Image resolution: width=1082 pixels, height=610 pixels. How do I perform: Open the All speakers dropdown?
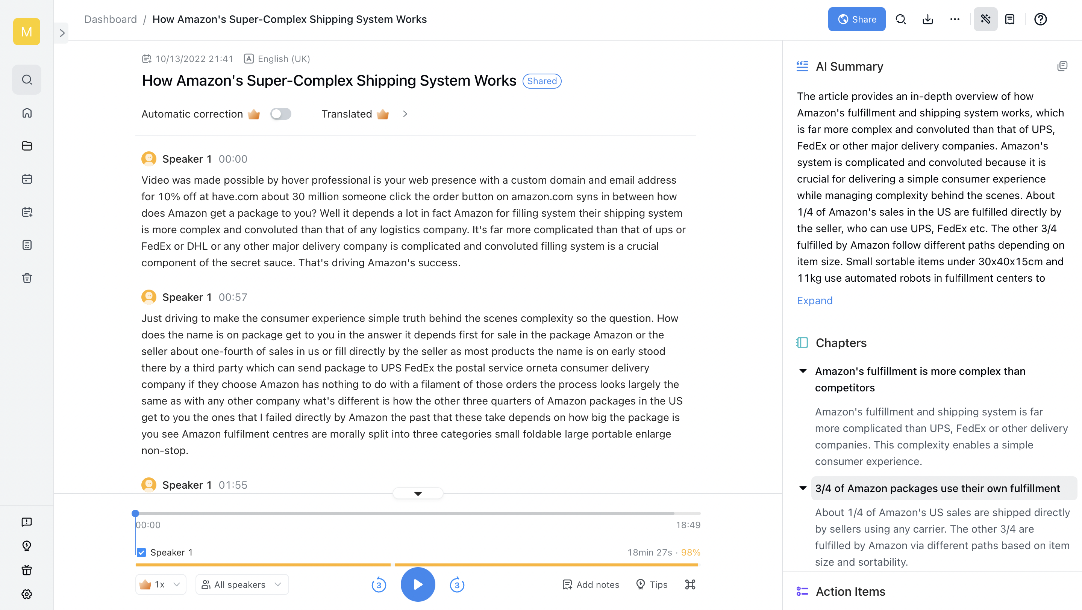coord(242,584)
